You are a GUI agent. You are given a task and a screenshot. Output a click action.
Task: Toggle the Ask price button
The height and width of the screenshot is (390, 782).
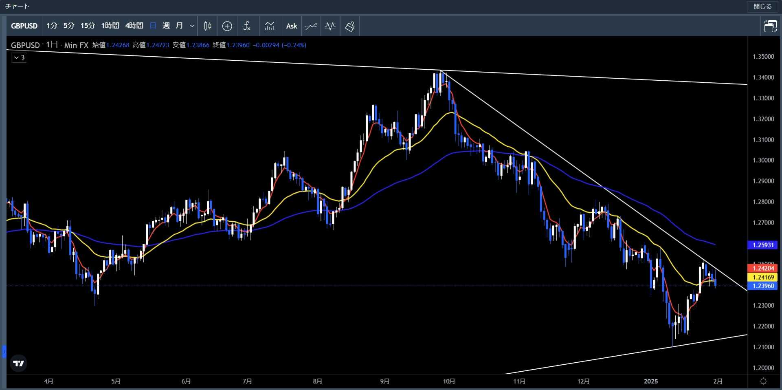(292, 26)
